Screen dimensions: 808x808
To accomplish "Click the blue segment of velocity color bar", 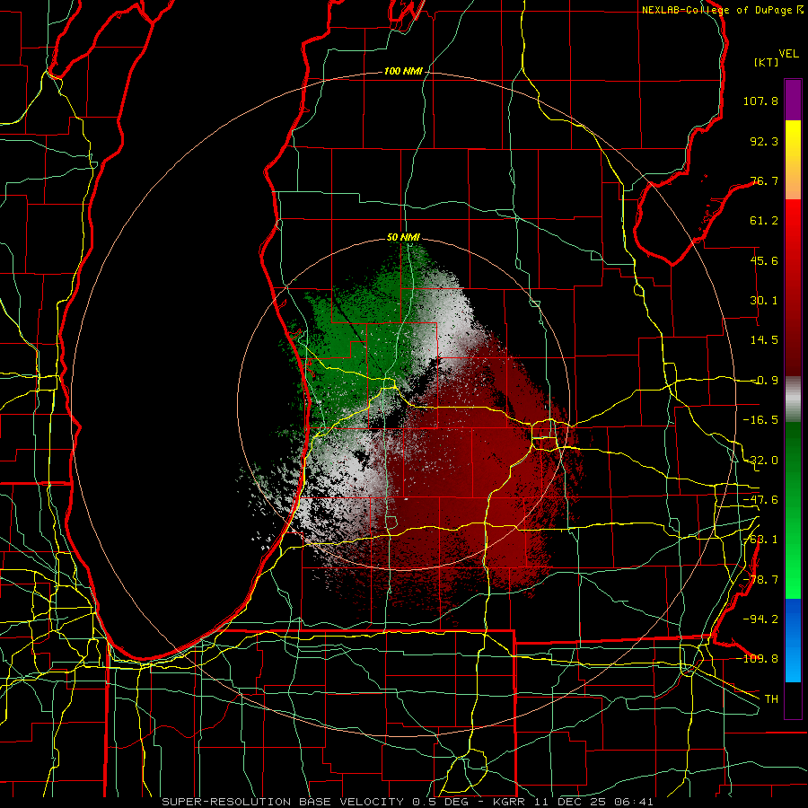I will pos(793,640).
